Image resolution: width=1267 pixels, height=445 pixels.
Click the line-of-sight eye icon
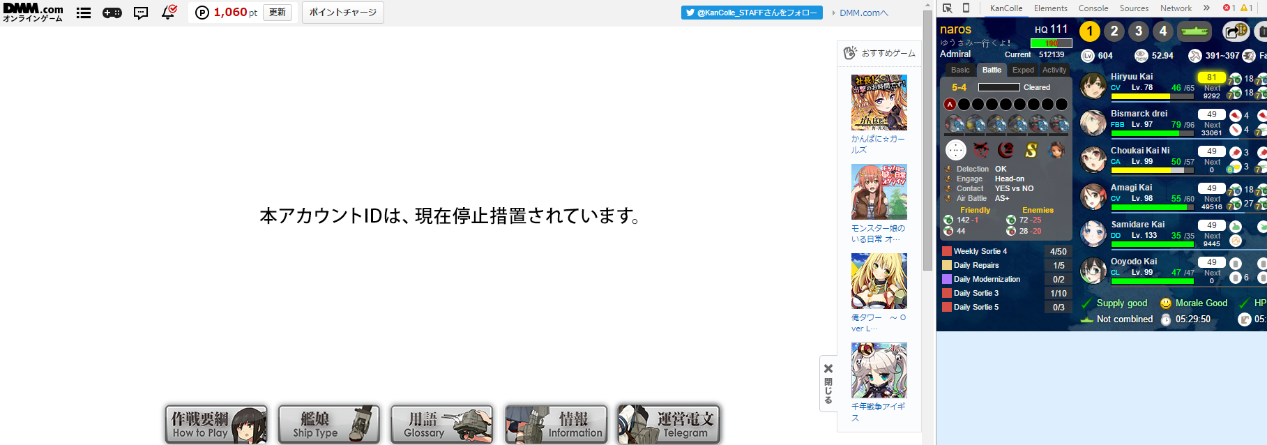[x=1141, y=56]
